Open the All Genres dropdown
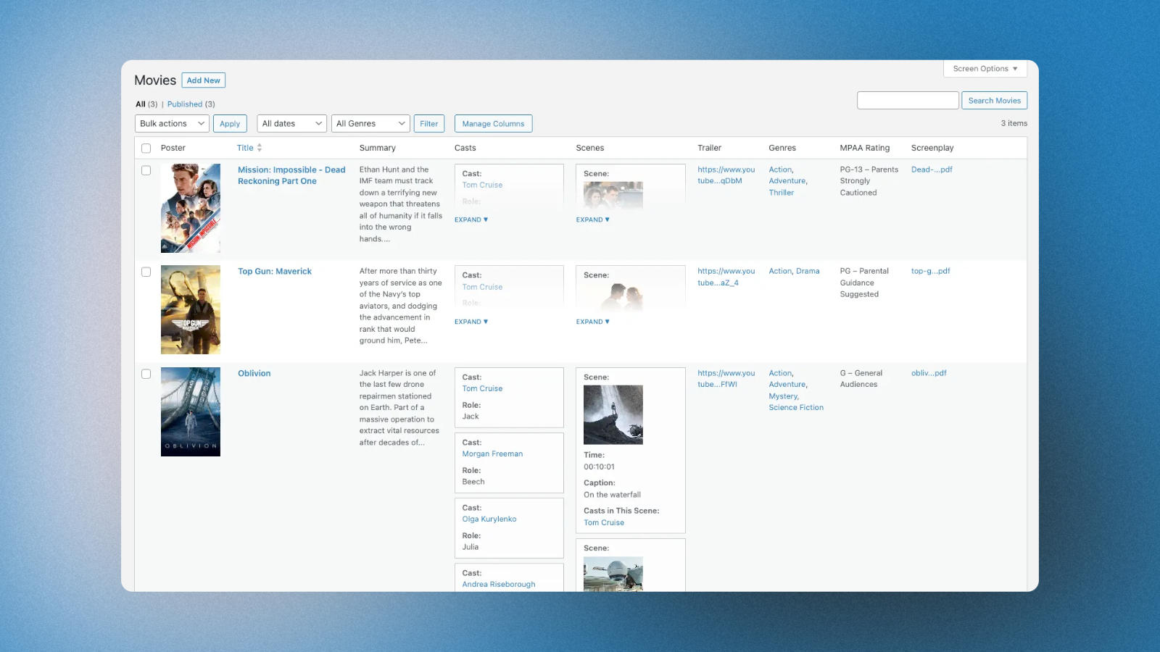Screen dimensions: 1160x652 (x=370, y=123)
